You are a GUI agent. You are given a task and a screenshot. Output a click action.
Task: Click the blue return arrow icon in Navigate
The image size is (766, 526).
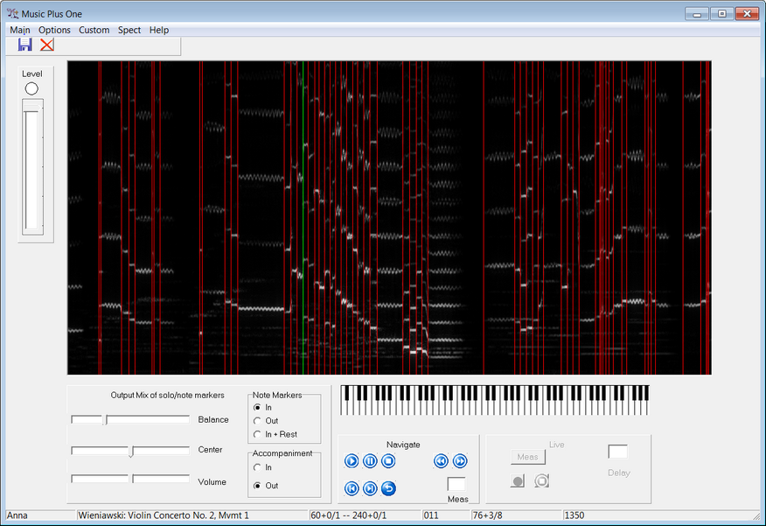[x=388, y=488]
